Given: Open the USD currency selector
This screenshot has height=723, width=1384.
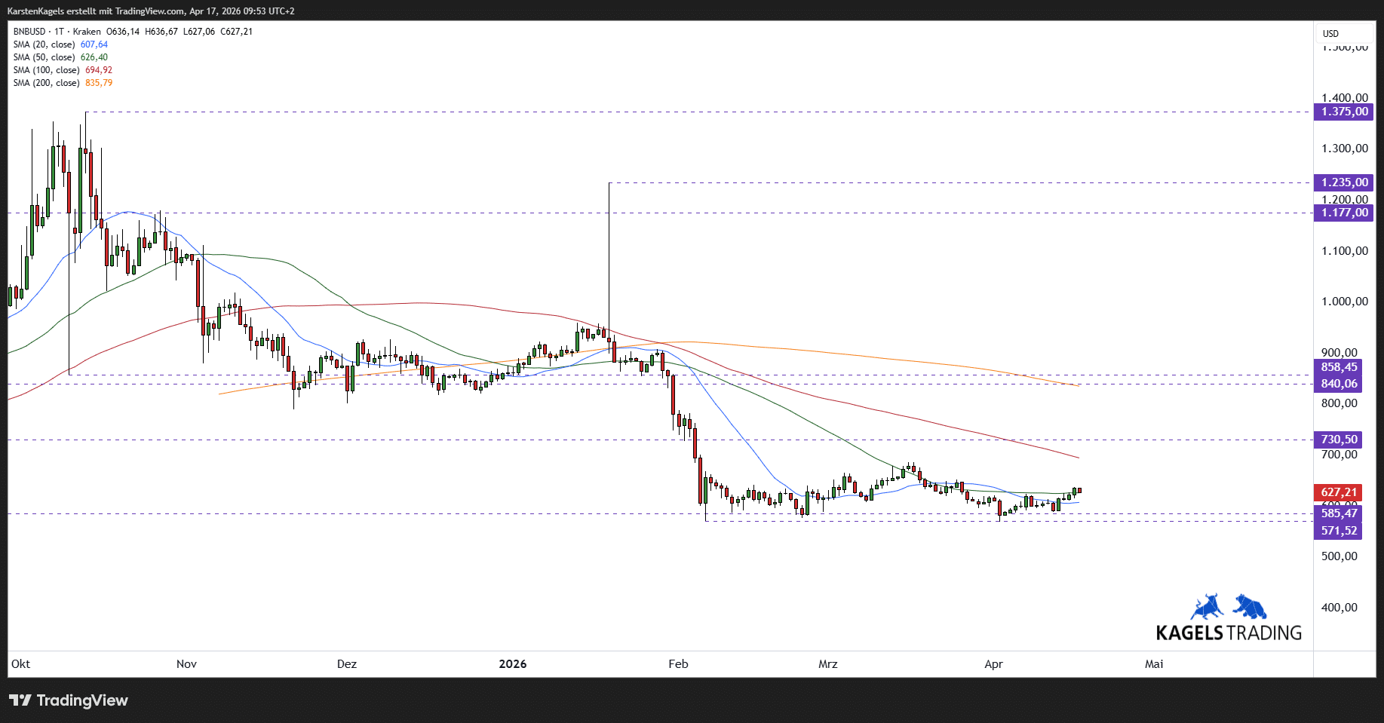Looking at the screenshot, I should (1330, 33).
